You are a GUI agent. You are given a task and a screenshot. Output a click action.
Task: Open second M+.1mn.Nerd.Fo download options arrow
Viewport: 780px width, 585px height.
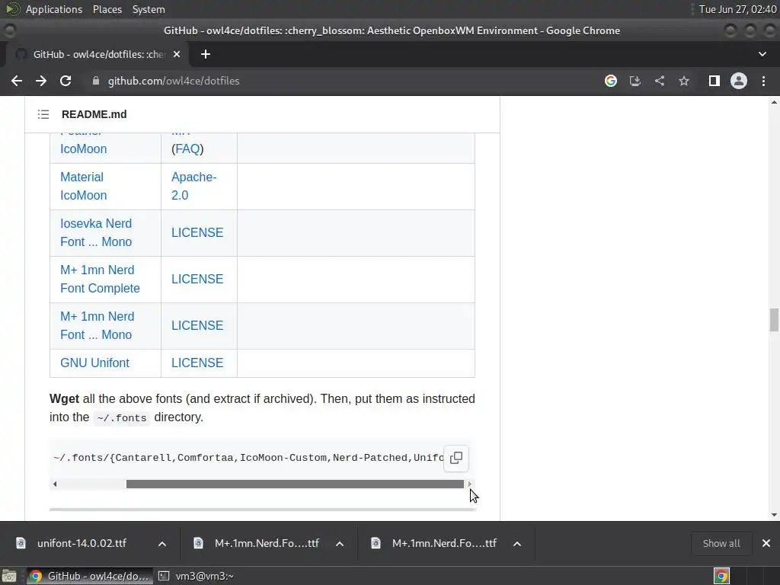click(x=517, y=544)
